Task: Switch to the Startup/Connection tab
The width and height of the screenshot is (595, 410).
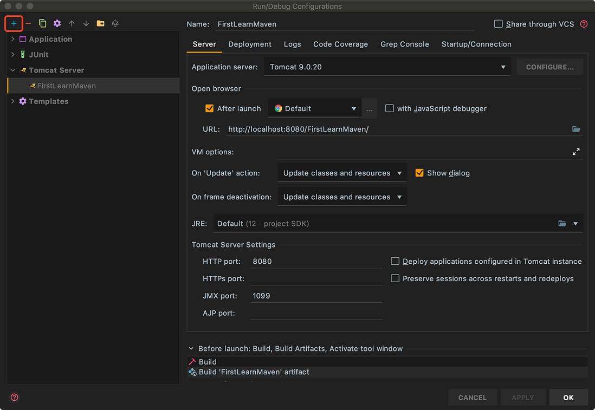Action: pyautogui.click(x=476, y=44)
